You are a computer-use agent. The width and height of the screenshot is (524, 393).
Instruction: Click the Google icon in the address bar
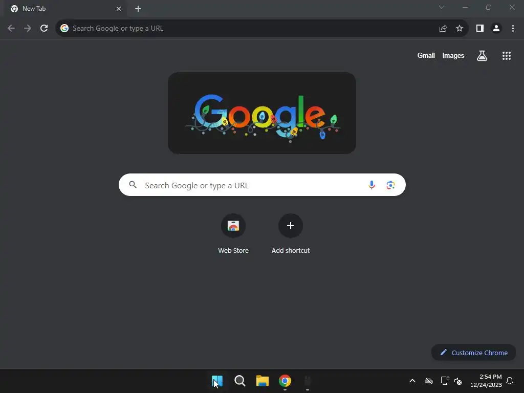(64, 28)
